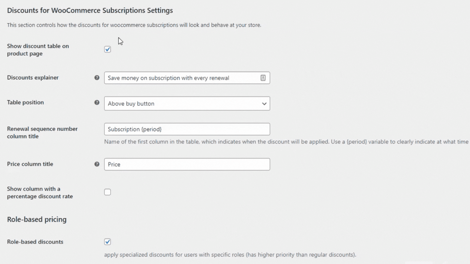The image size is (470, 264).
Task: Click the 'Price column title' label text
Action: (x=30, y=164)
